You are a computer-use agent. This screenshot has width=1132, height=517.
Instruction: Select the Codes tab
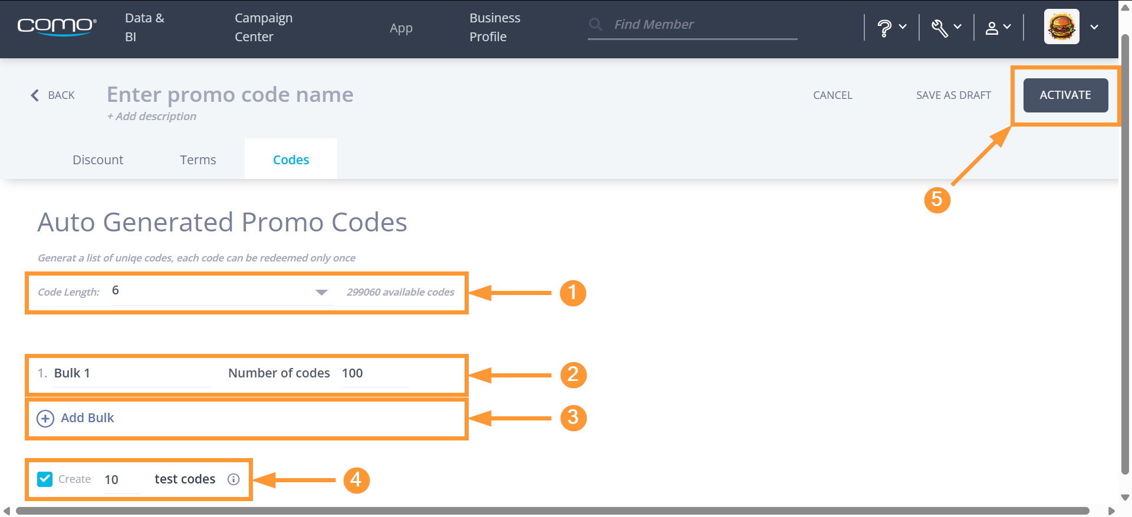[x=291, y=160]
